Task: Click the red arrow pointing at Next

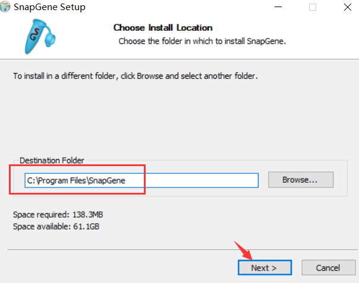Action: click(x=244, y=250)
